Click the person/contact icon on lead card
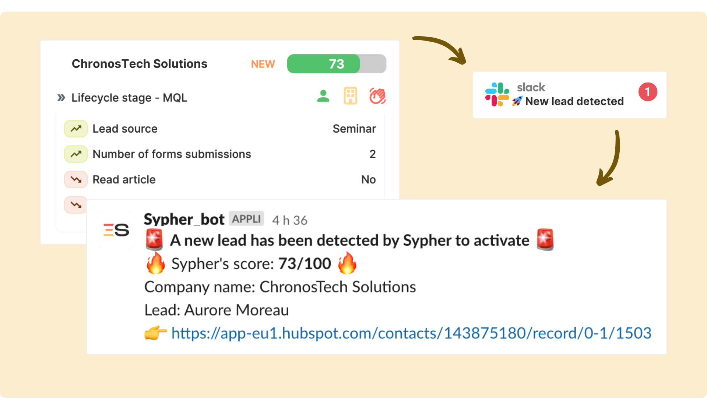The image size is (707, 398). tap(323, 96)
